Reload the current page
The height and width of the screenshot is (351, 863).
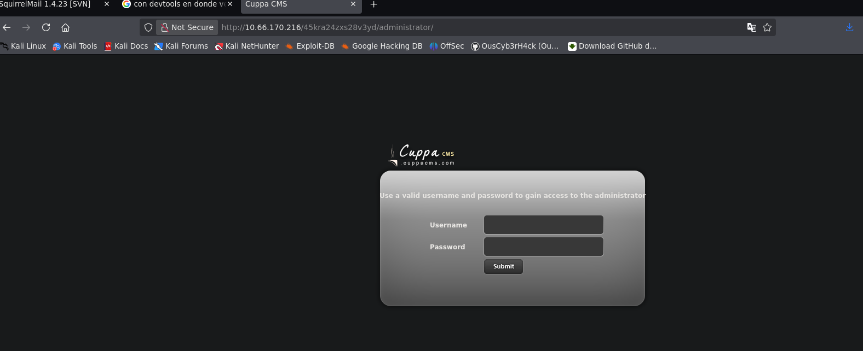46,27
